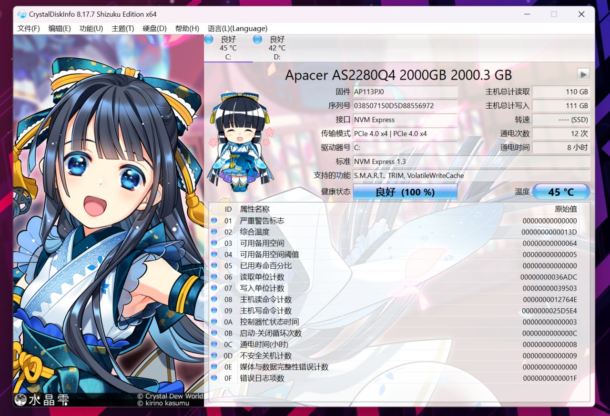Click the drive letter field C:
Screen dimensions: 610x416
click(405, 147)
